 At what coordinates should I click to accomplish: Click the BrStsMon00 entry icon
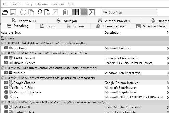tap(11, 107)
